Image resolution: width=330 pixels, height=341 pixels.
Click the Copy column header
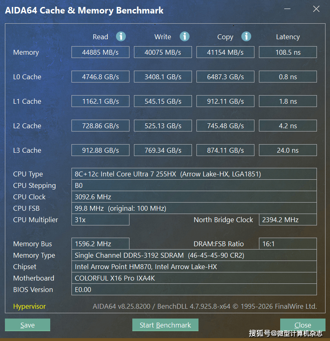225,37
